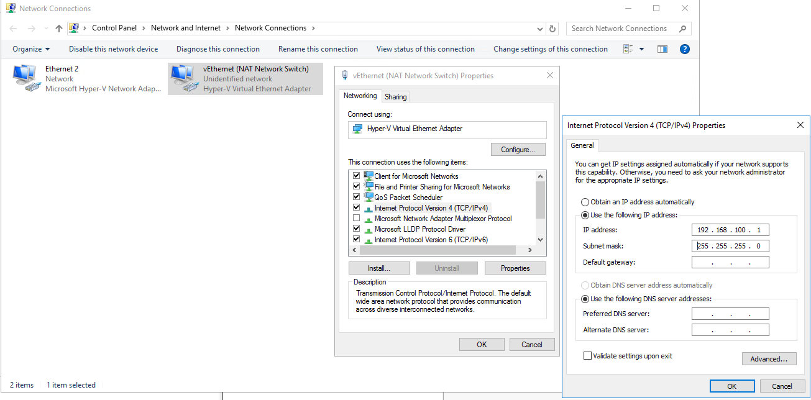Open the help question mark icon
811x400 pixels.
click(685, 49)
